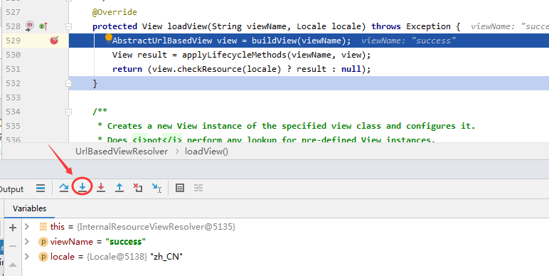The height and width of the screenshot is (276, 549).
Task: Click the fold end marker at line 532
Action: (68, 83)
